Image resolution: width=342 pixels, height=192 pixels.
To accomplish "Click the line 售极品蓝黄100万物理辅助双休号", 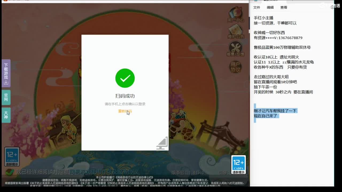I will point(282,47).
